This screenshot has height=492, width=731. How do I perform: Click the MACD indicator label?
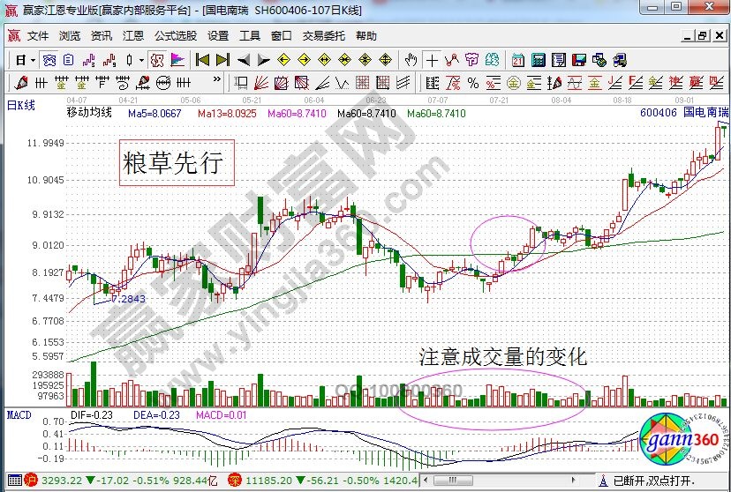coord(19,414)
